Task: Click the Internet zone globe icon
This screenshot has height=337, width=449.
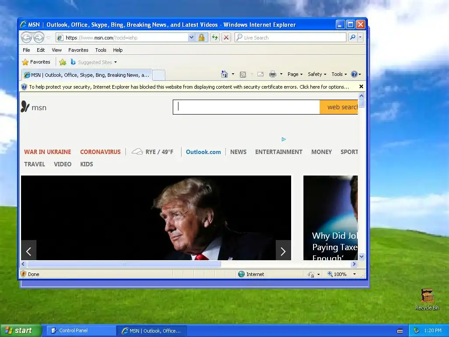Action: [242, 274]
